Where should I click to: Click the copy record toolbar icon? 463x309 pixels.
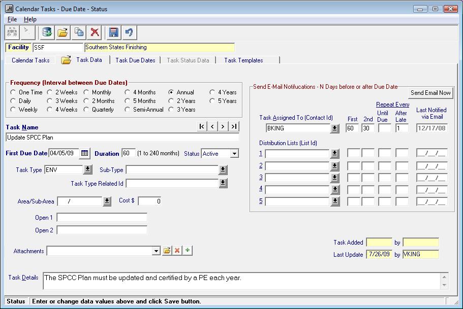pyautogui.click(x=79, y=32)
